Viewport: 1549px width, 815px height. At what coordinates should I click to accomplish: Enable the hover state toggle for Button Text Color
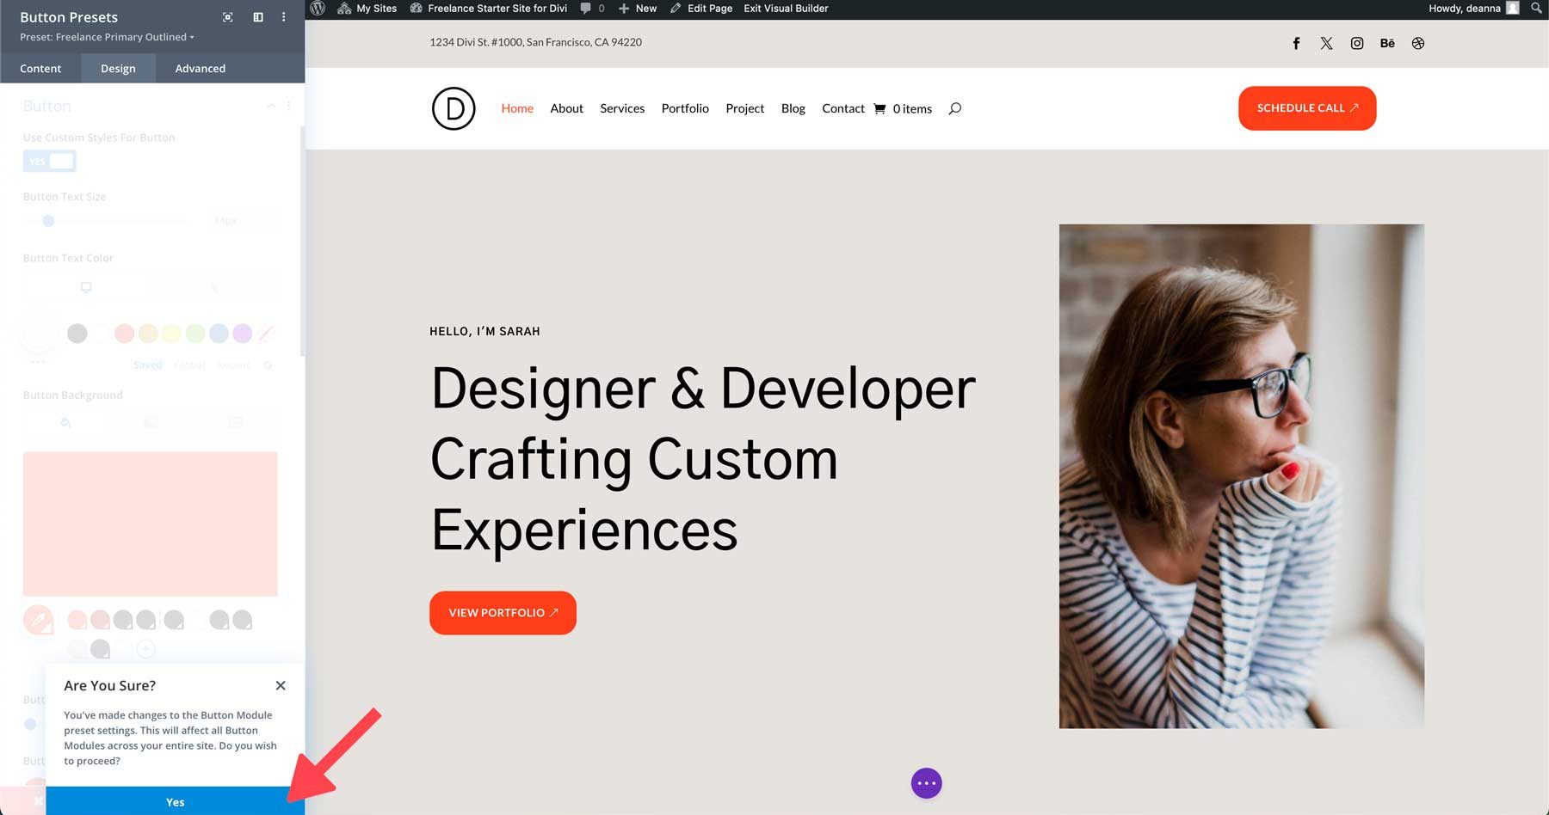215,287
